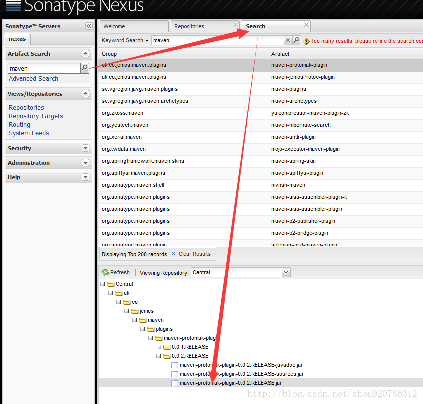Expand the Administration panel
The width and height of the screenshot is (423, 404).
(x=85, y=163)
